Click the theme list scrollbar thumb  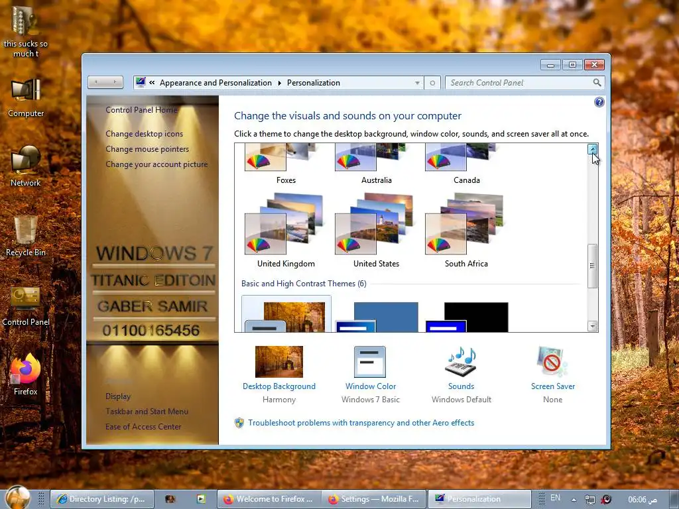[592, 266]
